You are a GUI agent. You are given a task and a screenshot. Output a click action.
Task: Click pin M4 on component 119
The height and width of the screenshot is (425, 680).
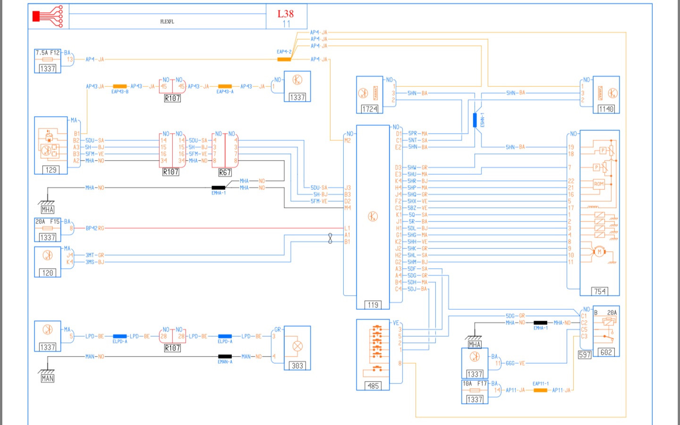click(x=348, y=208)
